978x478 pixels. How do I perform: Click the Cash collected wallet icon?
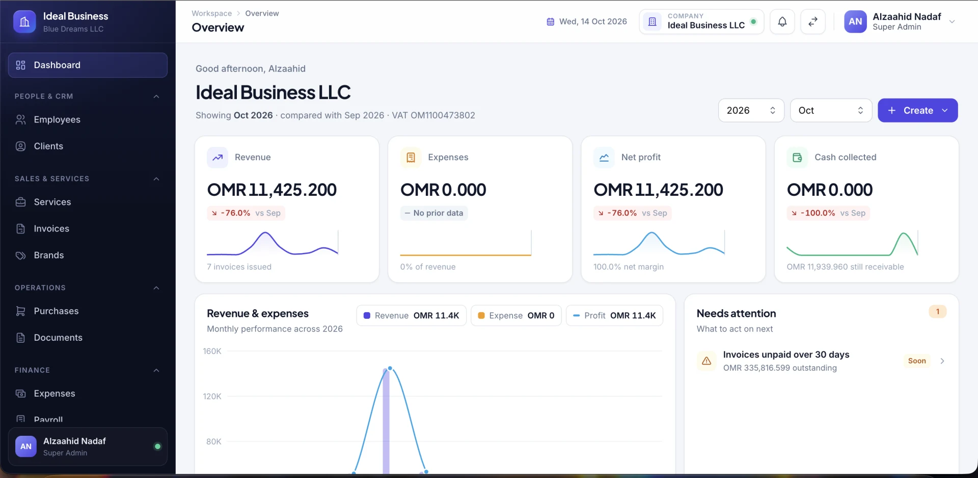tap(797, 158)
